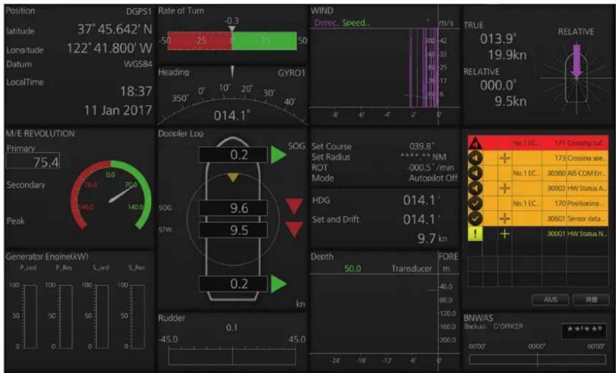Click the purple Derec.. legend label in the WIND panel

click(326, 23)
